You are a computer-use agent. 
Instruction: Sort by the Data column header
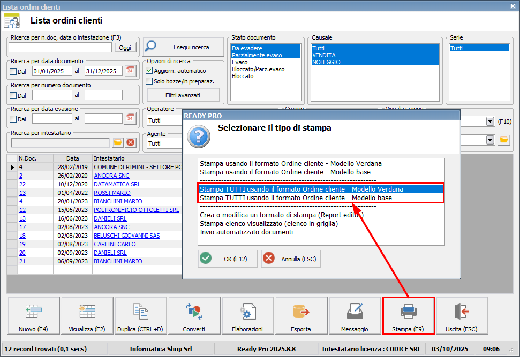click(73, 158)
